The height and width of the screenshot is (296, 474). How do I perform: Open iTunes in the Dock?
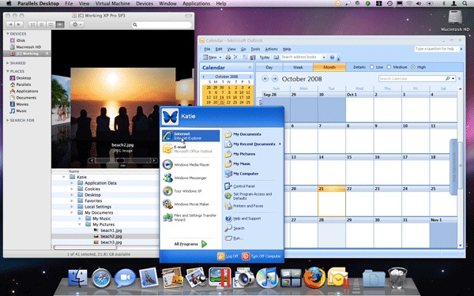click(267, 277)
